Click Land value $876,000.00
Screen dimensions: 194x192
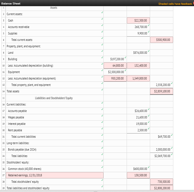click(x=138, y=53)
